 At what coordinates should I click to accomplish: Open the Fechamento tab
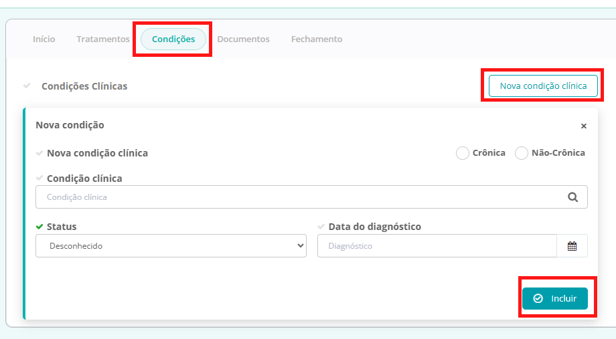click(x=316, y=39)
